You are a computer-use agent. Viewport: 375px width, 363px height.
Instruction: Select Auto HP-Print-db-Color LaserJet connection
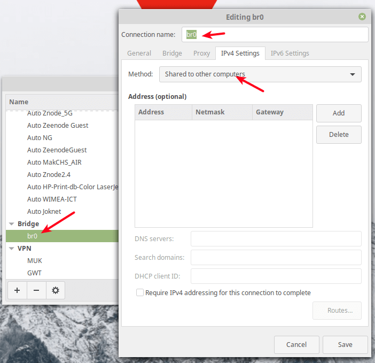(x=62, y=187)
